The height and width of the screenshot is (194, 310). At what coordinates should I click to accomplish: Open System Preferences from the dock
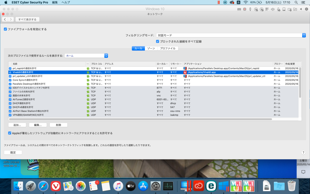click(156, 186)
